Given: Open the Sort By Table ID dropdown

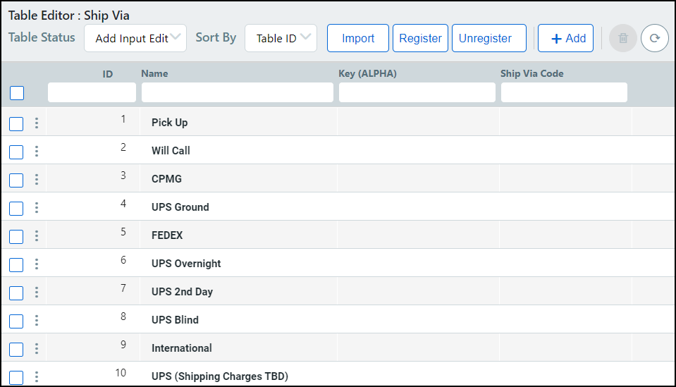Looking at the screenshot, I should click(281, 38).
